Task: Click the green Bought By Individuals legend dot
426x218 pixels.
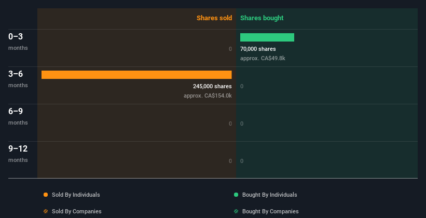Action: click(236, 195)
